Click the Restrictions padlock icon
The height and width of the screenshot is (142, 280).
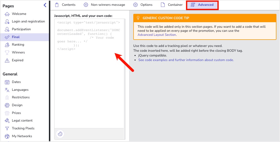point(7,97)
